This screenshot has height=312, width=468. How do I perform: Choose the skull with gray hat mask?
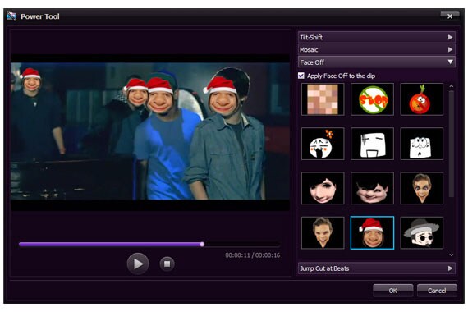point(422,233)
